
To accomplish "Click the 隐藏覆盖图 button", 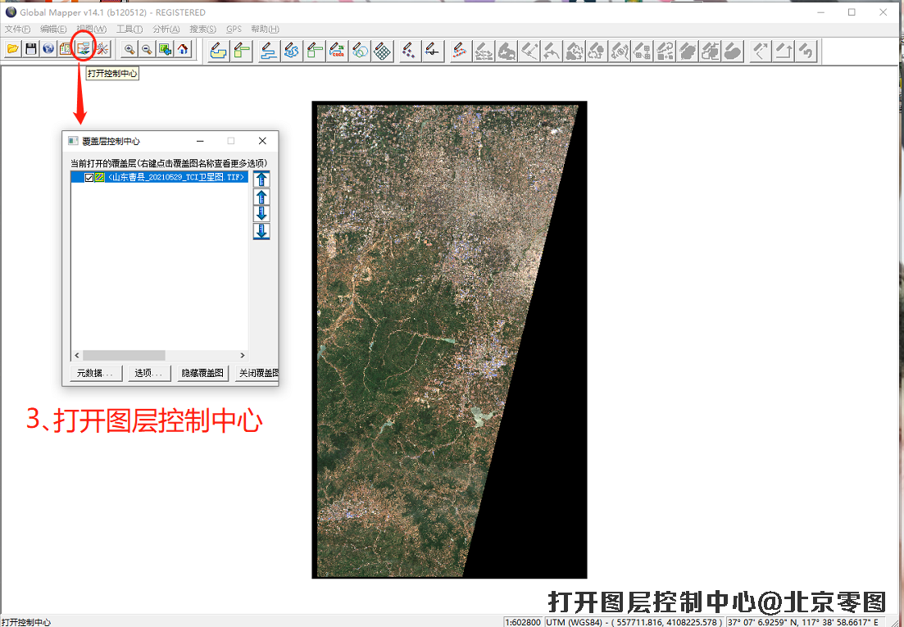I will coord(202,373).
